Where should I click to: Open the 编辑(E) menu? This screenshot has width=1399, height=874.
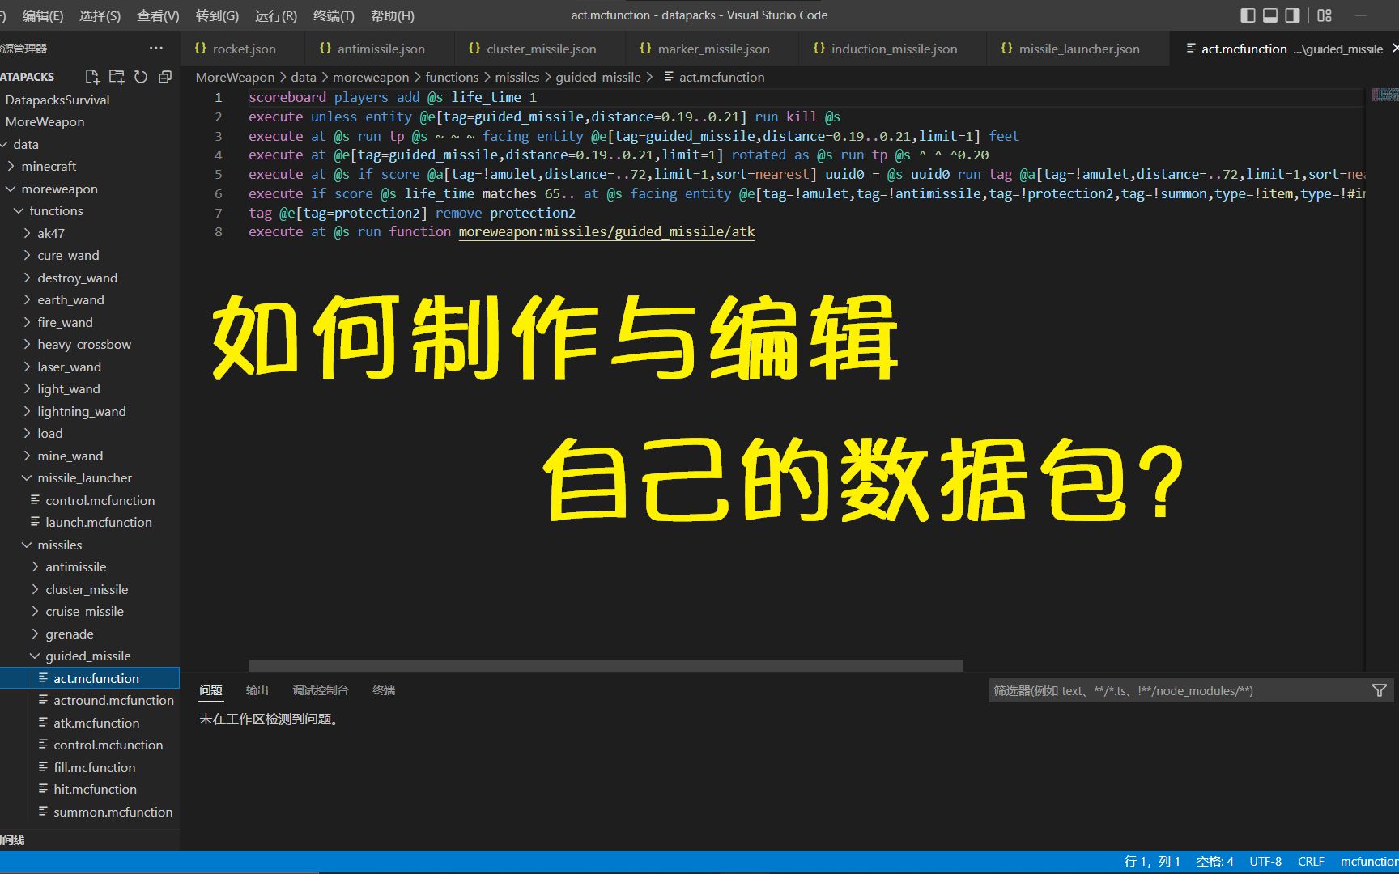coord(43,15)
